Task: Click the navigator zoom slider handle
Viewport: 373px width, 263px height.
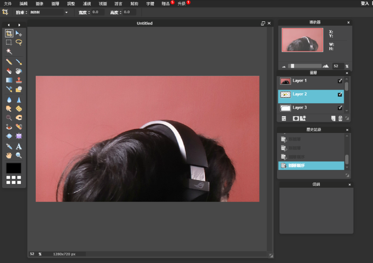Action: (x=292, y=66)
